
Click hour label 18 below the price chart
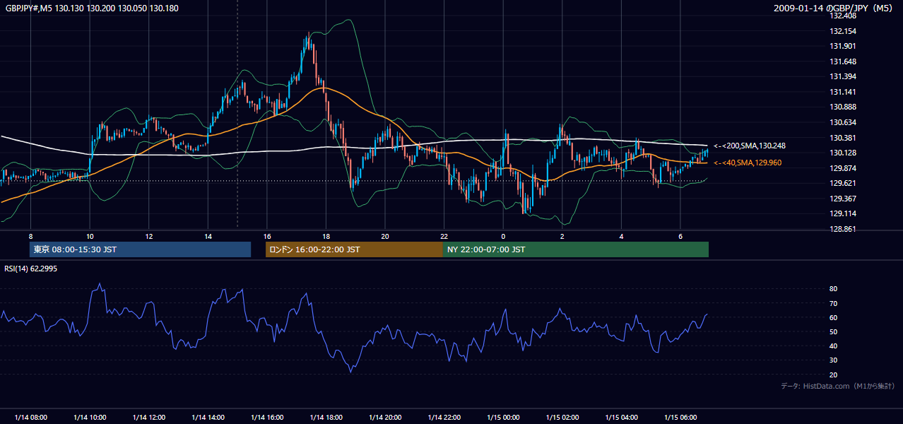point(326,236)
